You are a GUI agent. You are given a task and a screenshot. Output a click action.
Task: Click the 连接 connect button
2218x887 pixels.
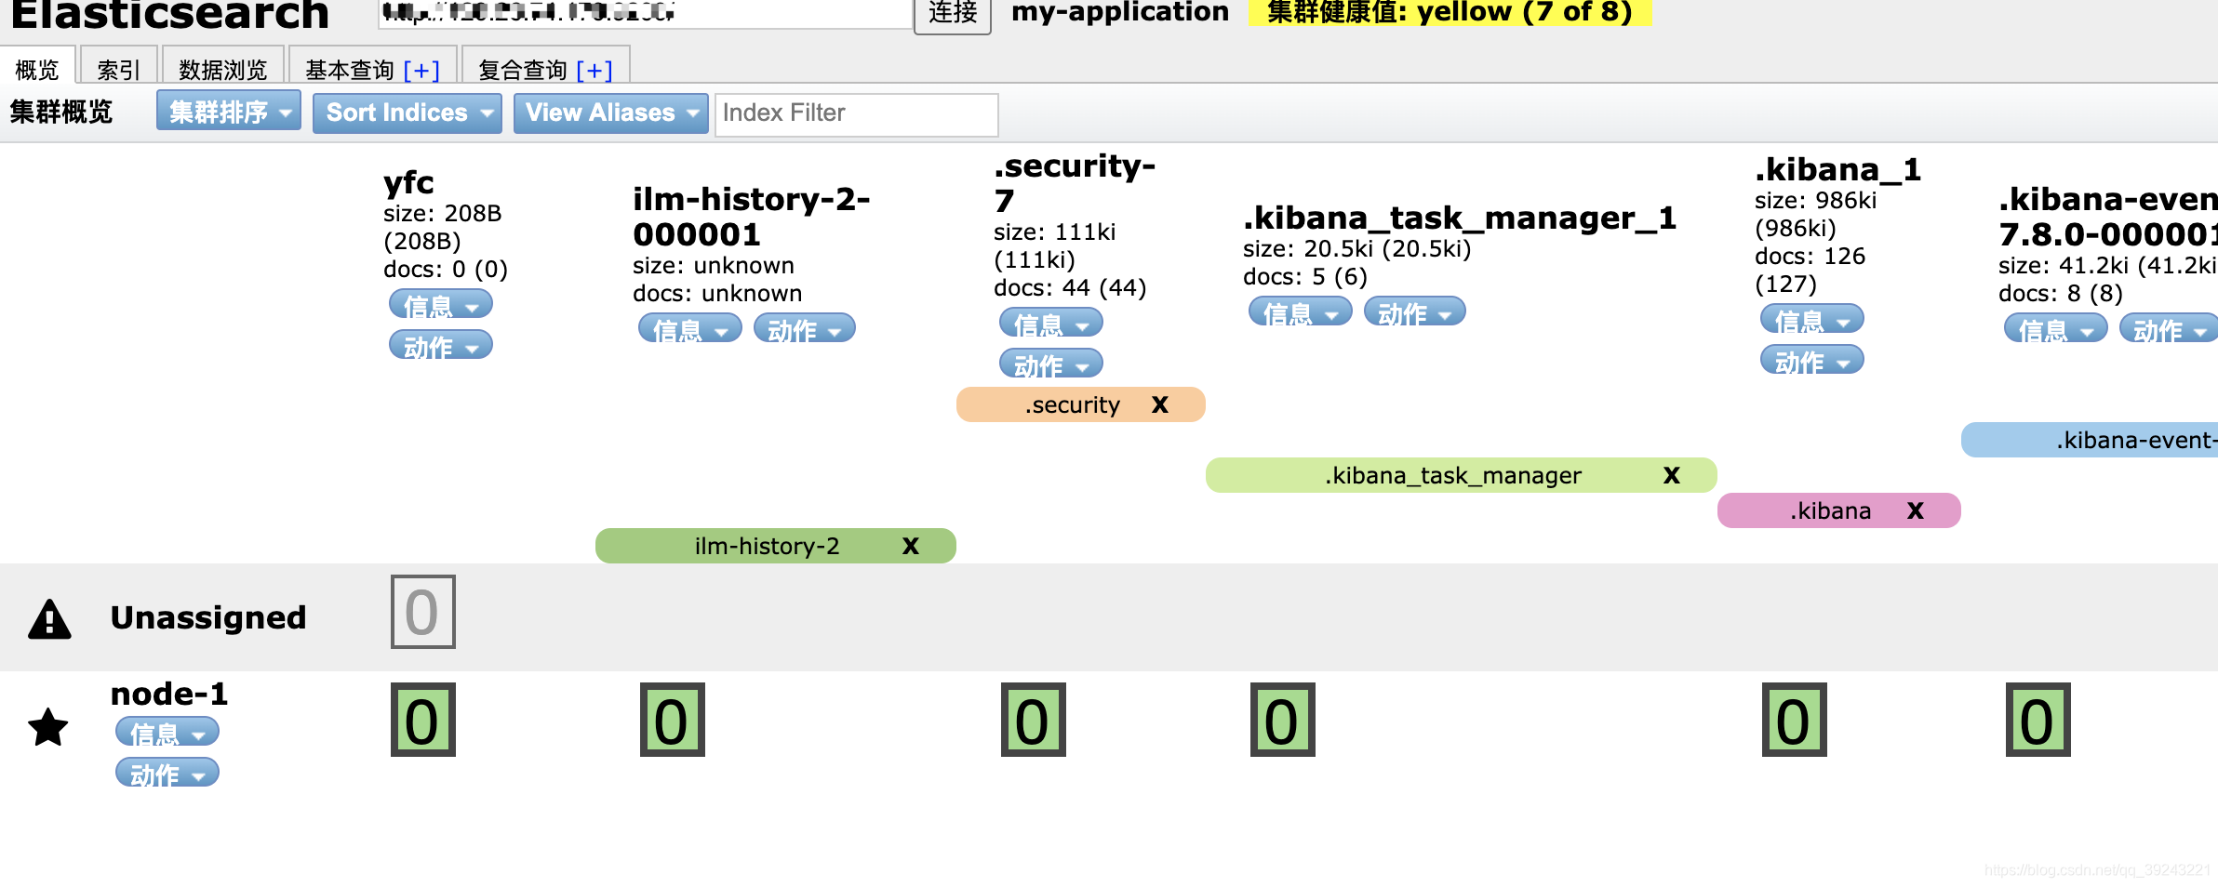click(951, 15)
